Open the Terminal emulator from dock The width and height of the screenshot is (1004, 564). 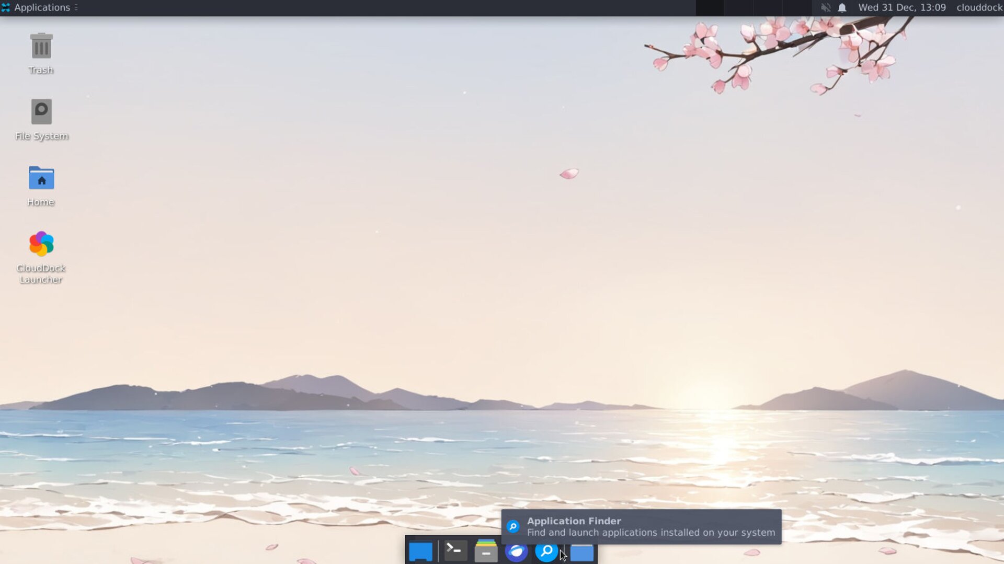pos(455,550)
